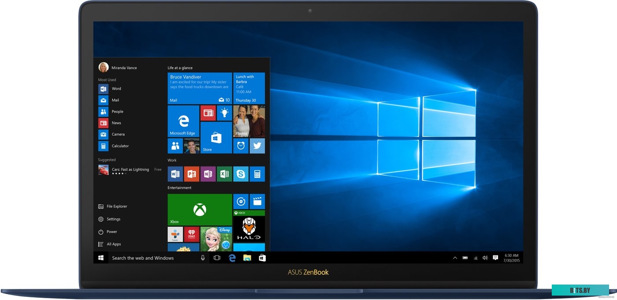Open Task View from taskbar

point(217,258)
